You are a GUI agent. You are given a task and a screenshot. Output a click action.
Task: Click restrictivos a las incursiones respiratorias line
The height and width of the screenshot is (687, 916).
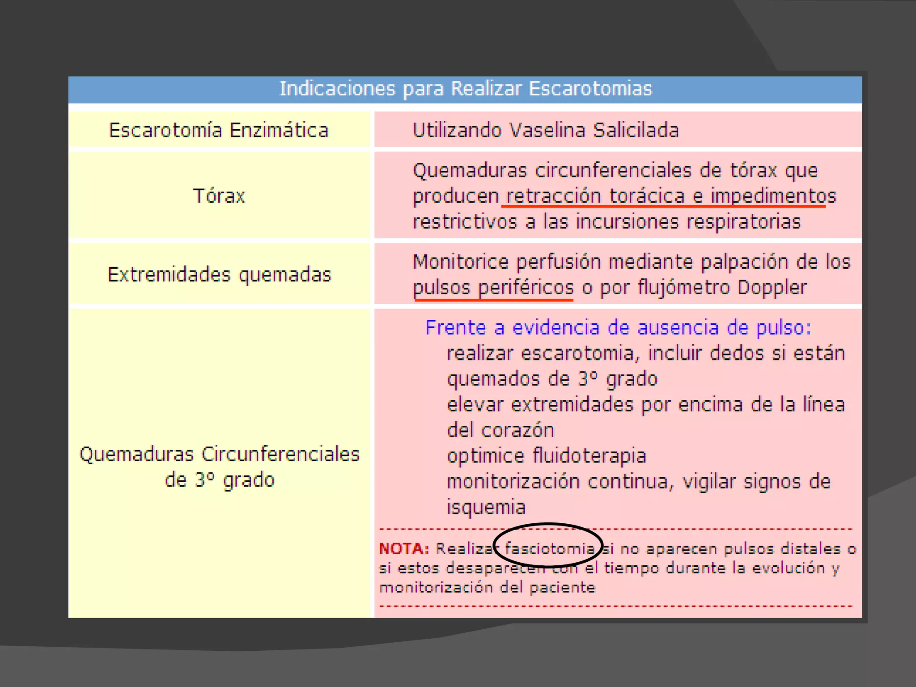click(x=606, y=222)
